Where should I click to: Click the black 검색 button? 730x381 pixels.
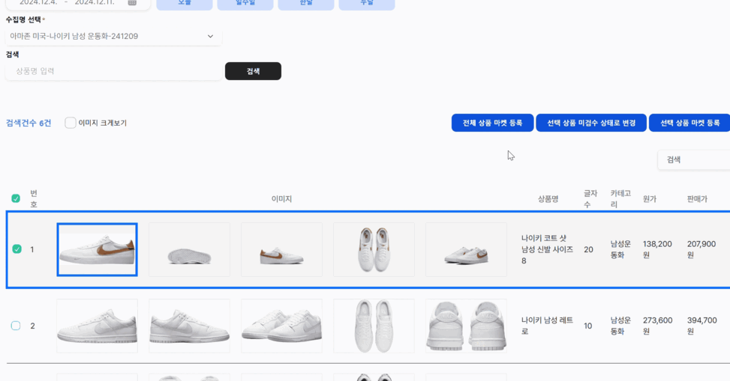point(253,71)
